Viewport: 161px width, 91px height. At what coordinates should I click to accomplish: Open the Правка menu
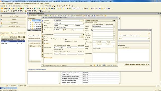pos(3,3)
